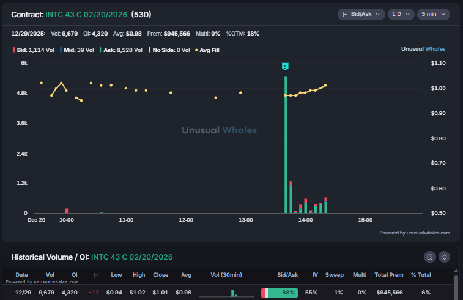
Task: Sort table by Avg column header
Action: point(186,275)
